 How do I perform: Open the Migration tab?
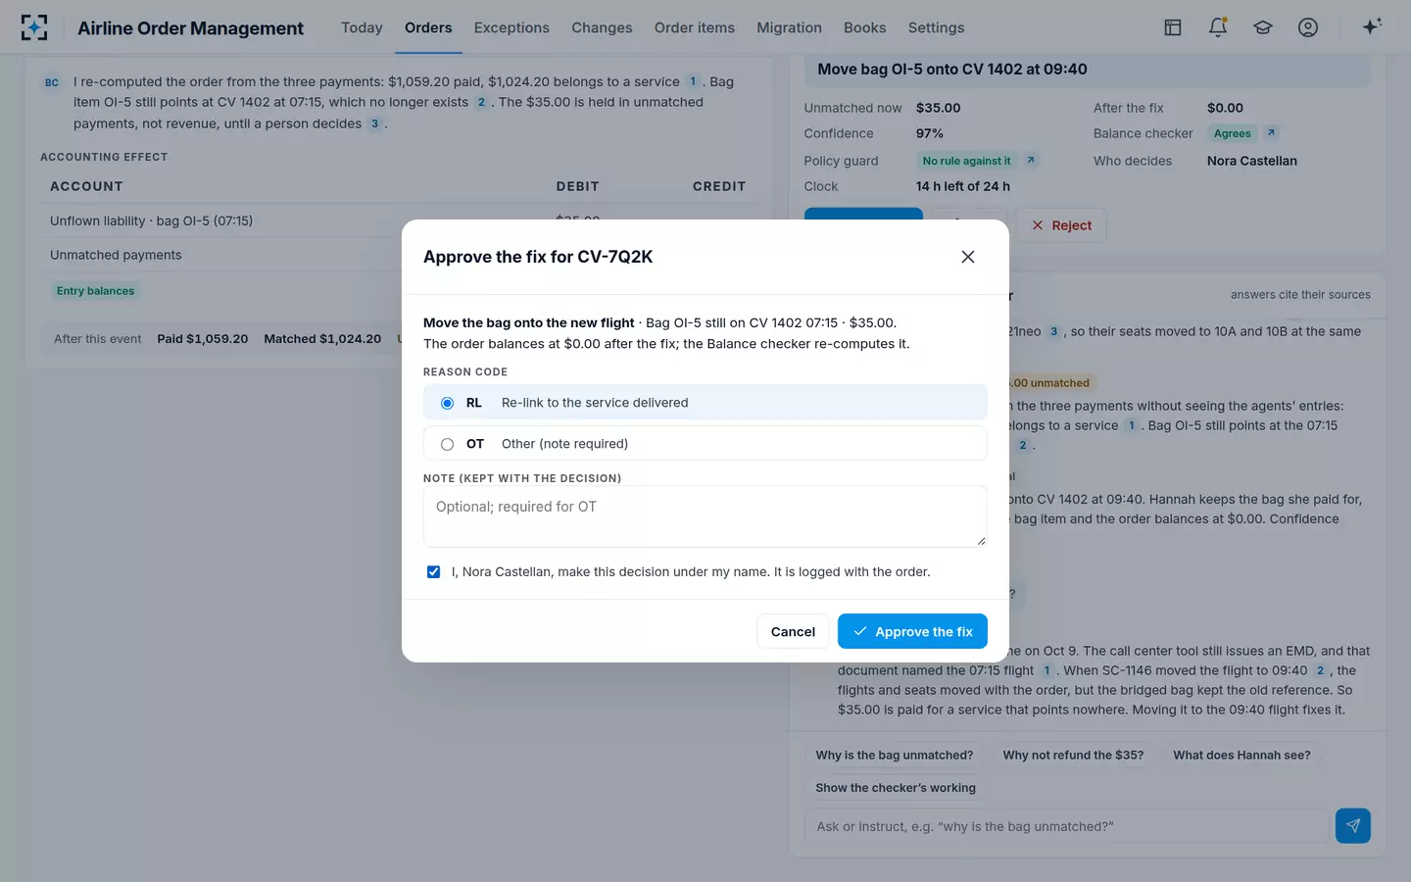(x=789, y=27)
